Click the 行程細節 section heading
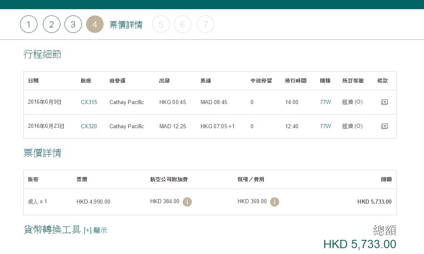The width and height of the screenshot is (424, 254). click(x=42, y=54)
